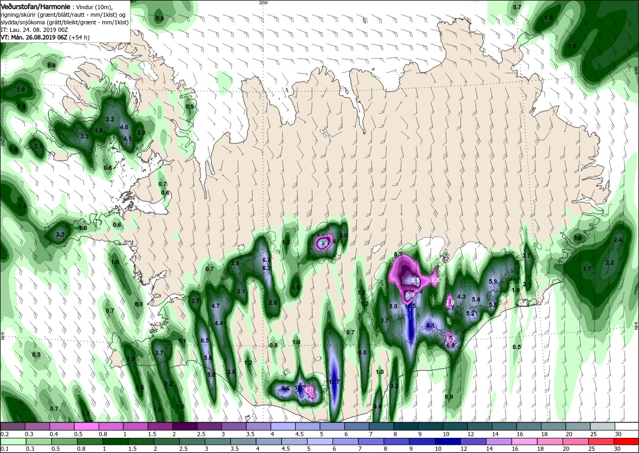Click the 5.5 value in the purple snow area
The width and height of the screenshot is (639, 453).
[416, 280]
